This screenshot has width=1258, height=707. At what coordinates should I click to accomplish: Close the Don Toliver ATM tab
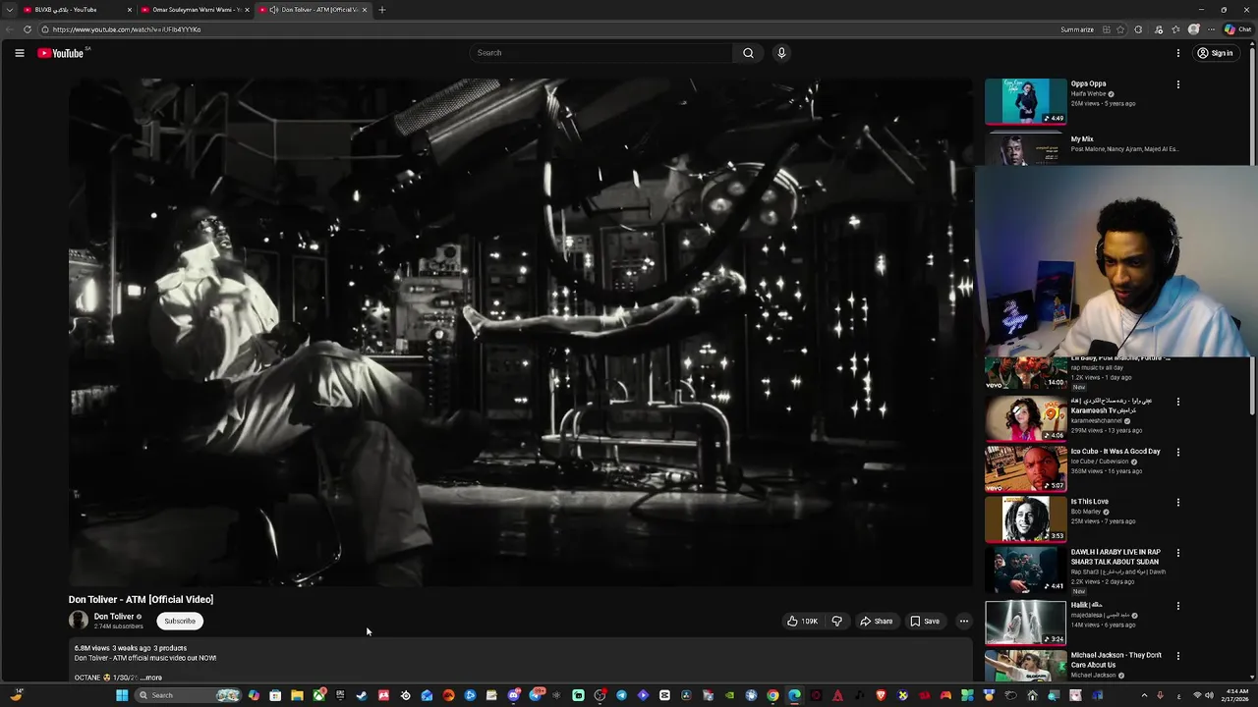tap(365, 10)
